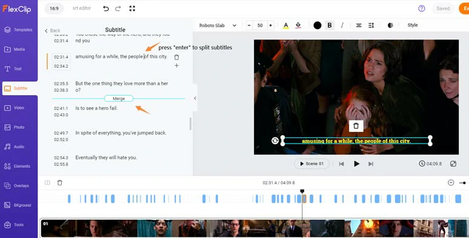The height and width of the screenshot is (238, 469).
Task: Redo the last action
Action: click(x=118, y=8)
